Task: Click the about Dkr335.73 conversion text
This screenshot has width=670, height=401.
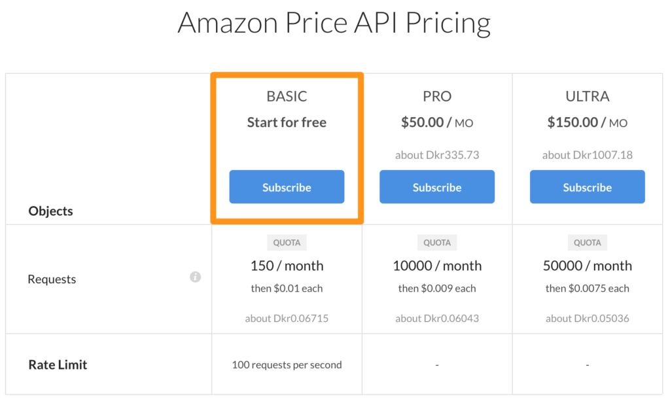Action: [x=436, y=155]
